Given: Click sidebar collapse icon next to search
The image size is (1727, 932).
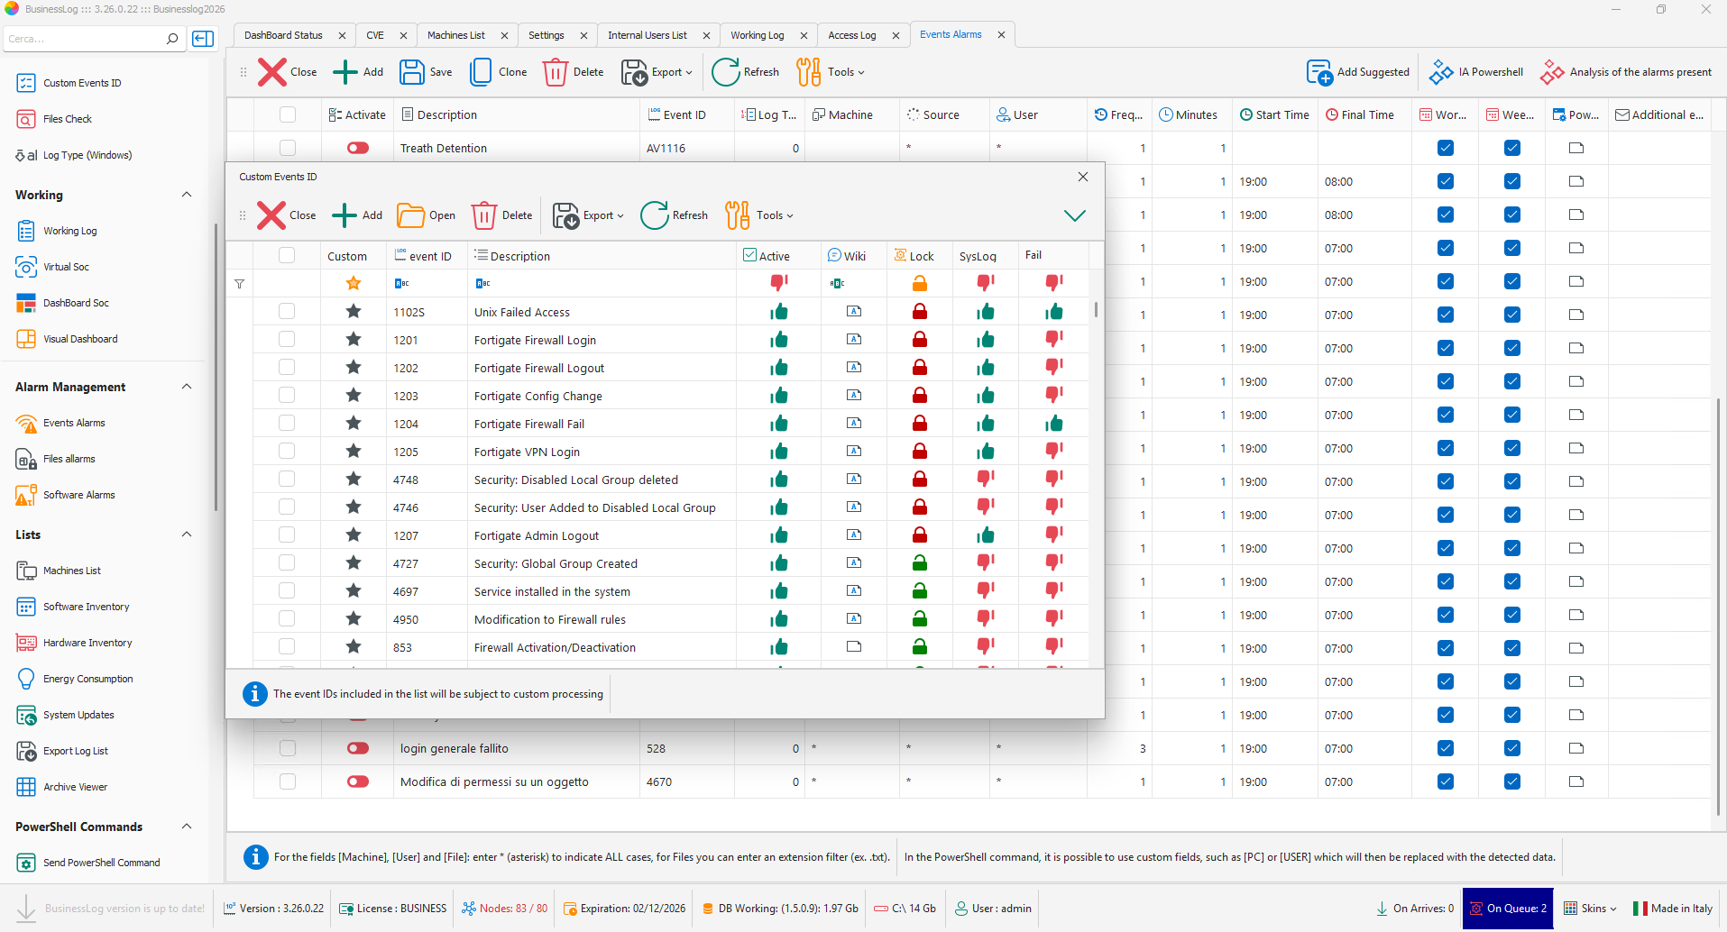Looking at the screenshot, I should pyautogui.click(x=203, y=39).
